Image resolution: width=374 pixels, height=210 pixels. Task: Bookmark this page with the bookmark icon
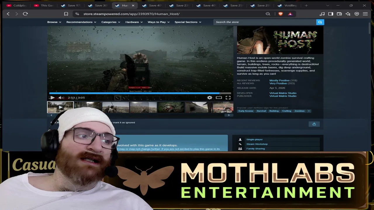tap(66, 14)
